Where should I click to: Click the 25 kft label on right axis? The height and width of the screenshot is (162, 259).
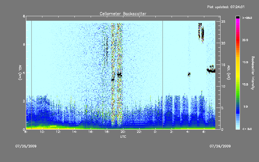(223, 22)
